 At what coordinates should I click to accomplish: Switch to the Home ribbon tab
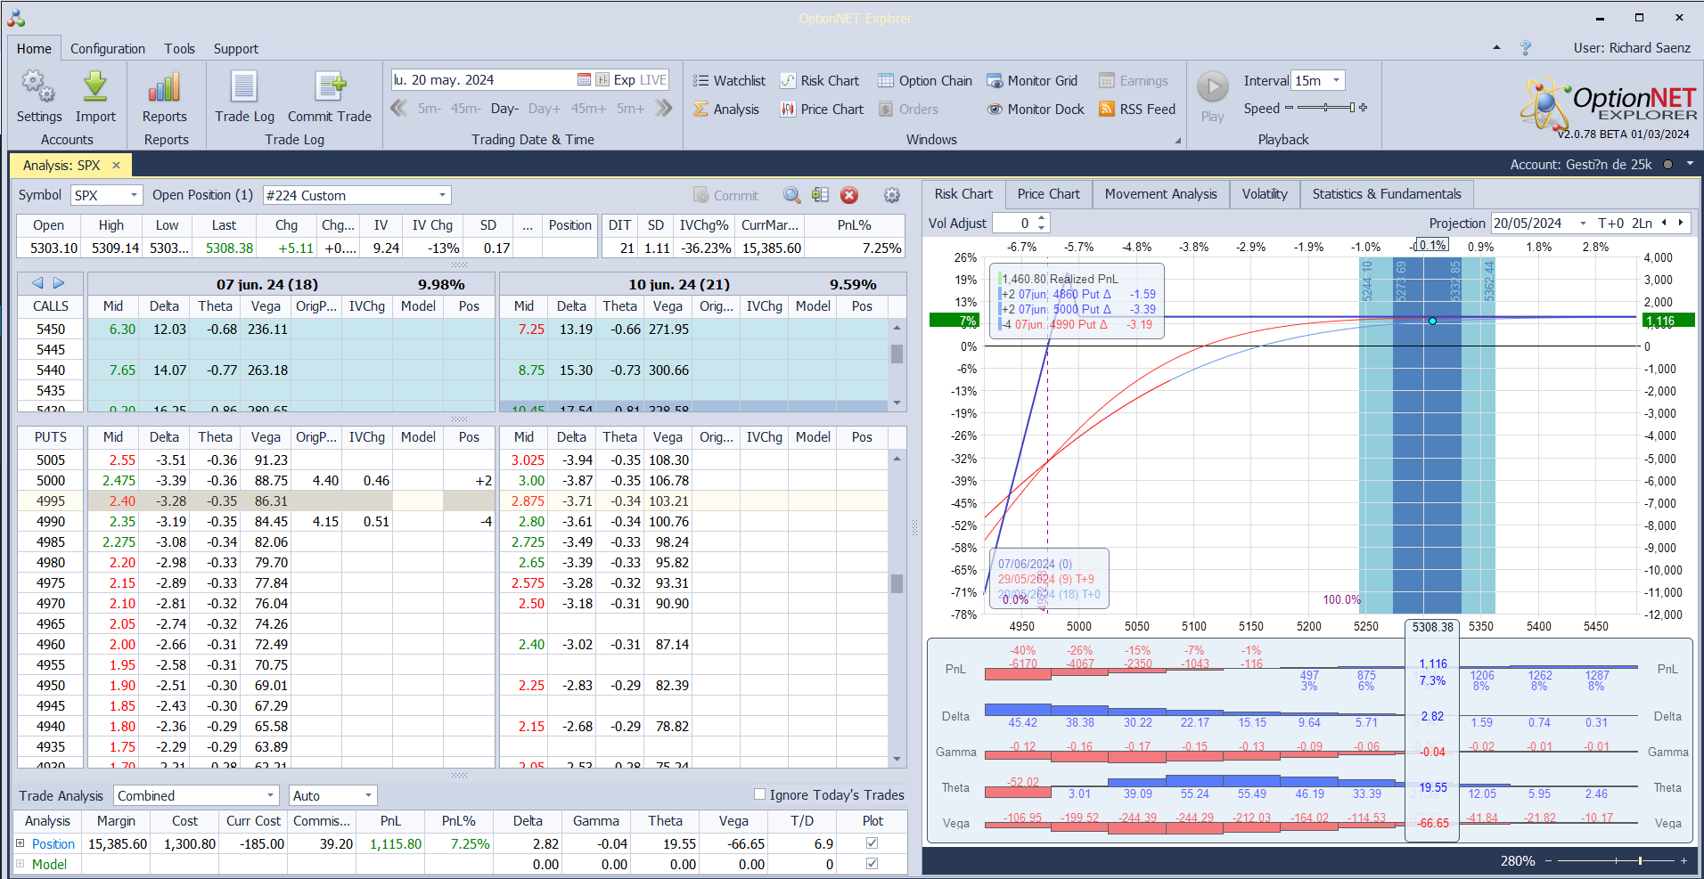(34, 49)
